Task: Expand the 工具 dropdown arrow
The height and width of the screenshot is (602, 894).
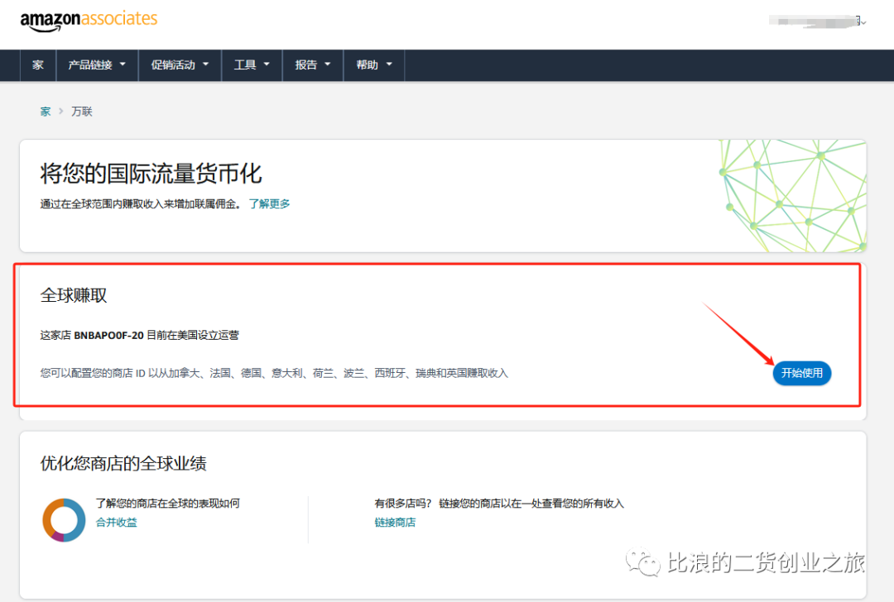Action: pyautogui.click(x=267, y=64)
